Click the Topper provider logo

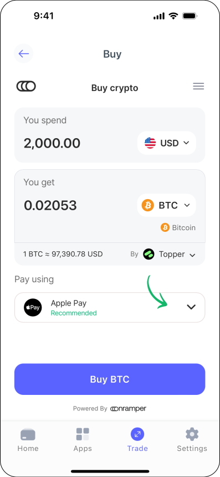pos(149,254)
